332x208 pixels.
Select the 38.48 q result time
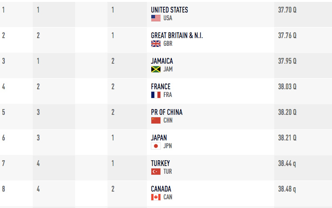(x=287, y=189)
